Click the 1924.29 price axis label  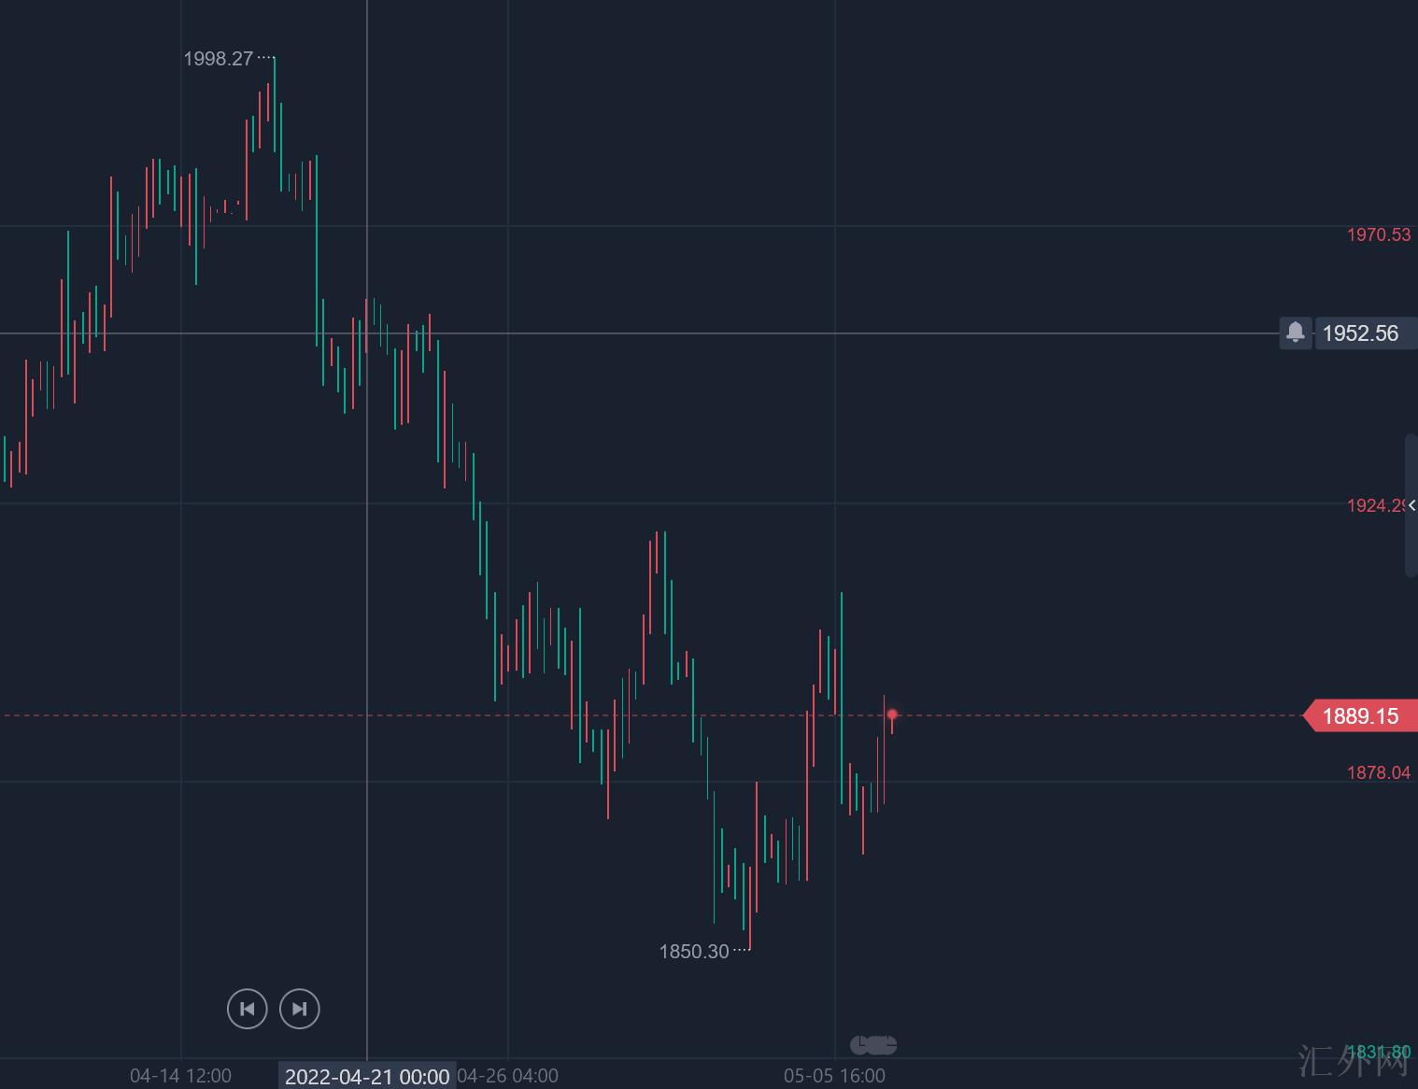(1375, 505)
